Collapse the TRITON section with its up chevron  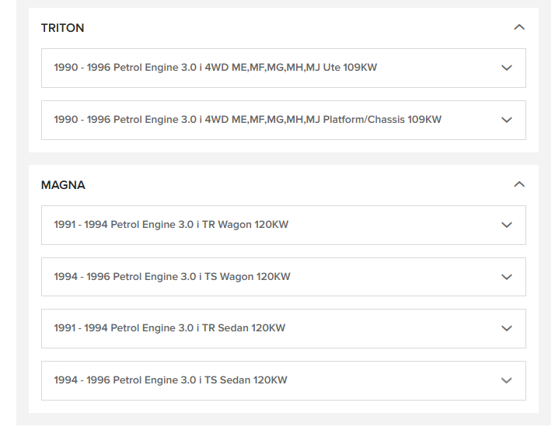pos(519,27)
